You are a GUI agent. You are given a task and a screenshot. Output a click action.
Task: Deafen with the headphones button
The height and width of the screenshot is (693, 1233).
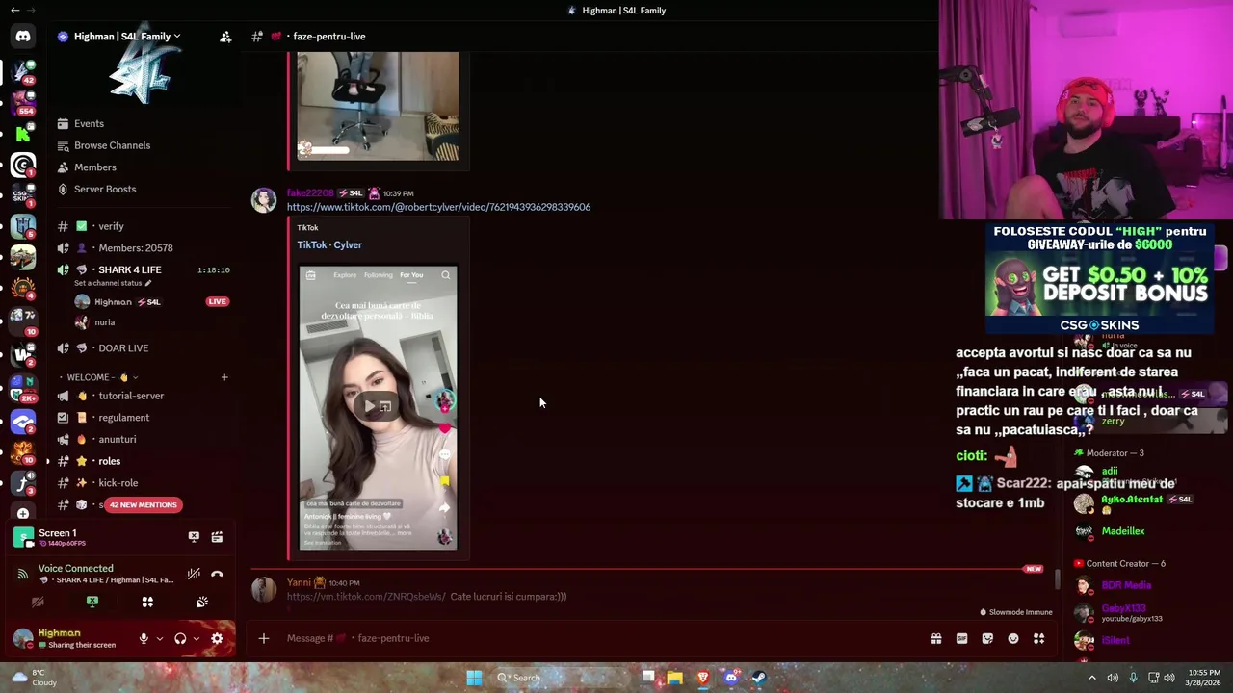[180, 638]
